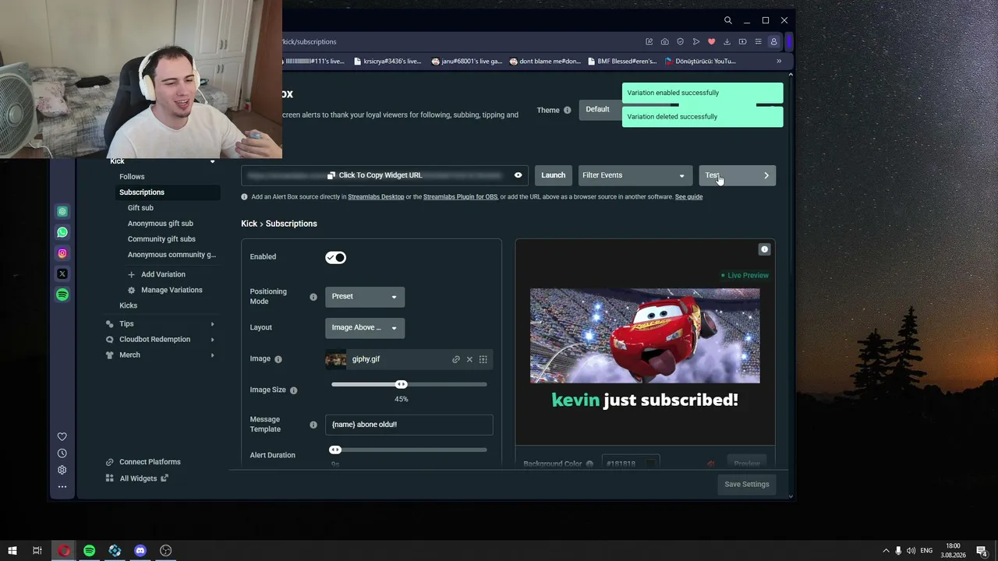The height and width of the screenshot is (561, 998).
Task: Select the Community gift subs variation
Action: [161, 239]
